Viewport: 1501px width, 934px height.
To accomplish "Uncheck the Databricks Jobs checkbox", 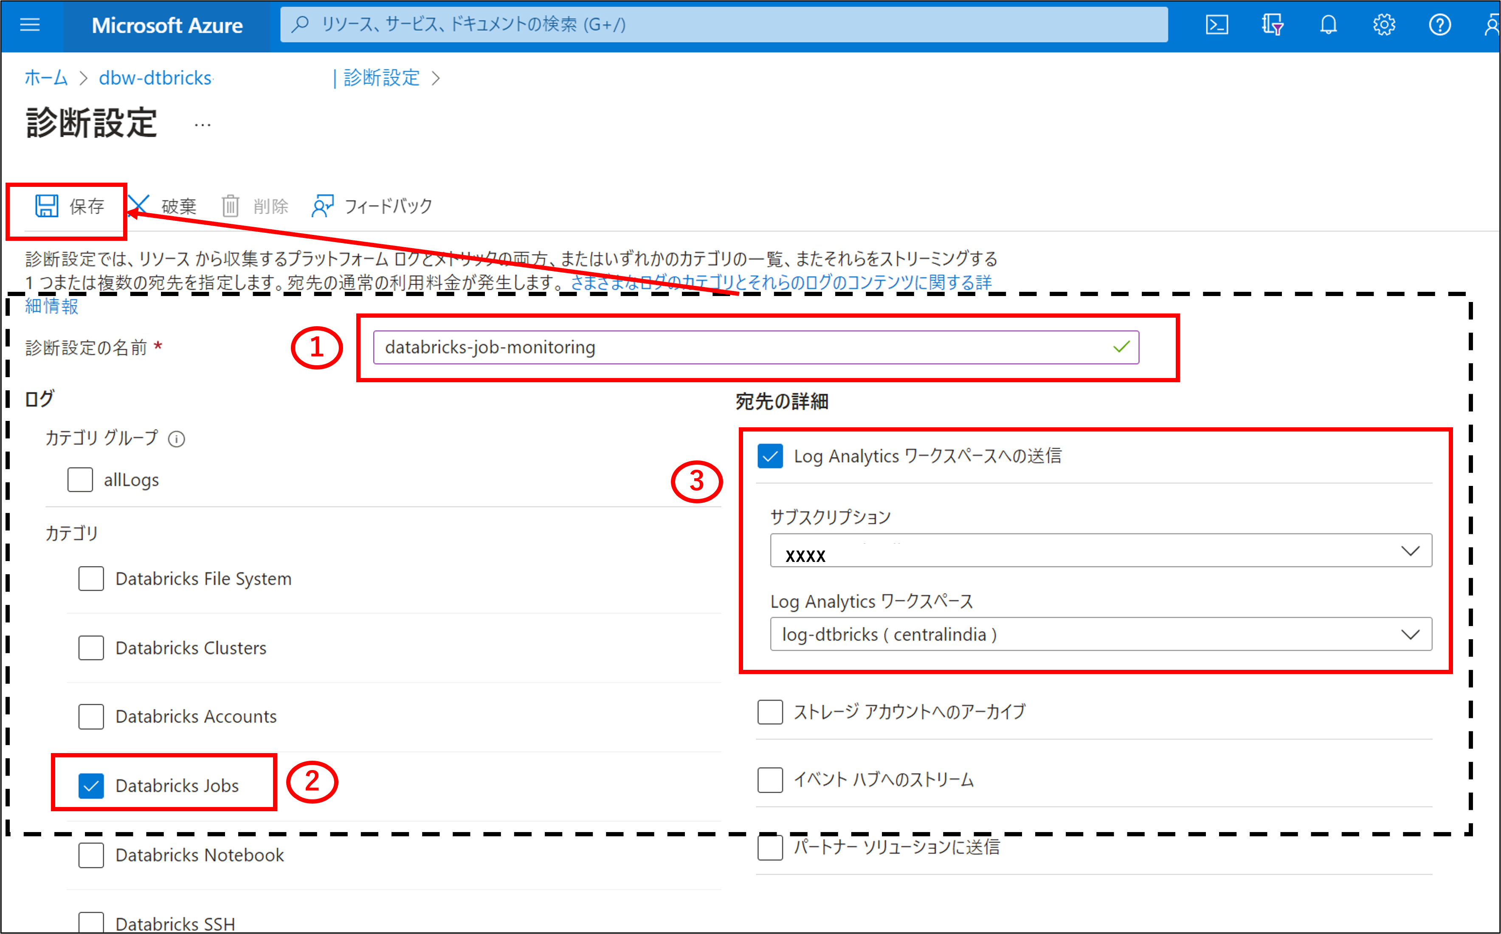I will pyautogui.click(x=91, y=785).
